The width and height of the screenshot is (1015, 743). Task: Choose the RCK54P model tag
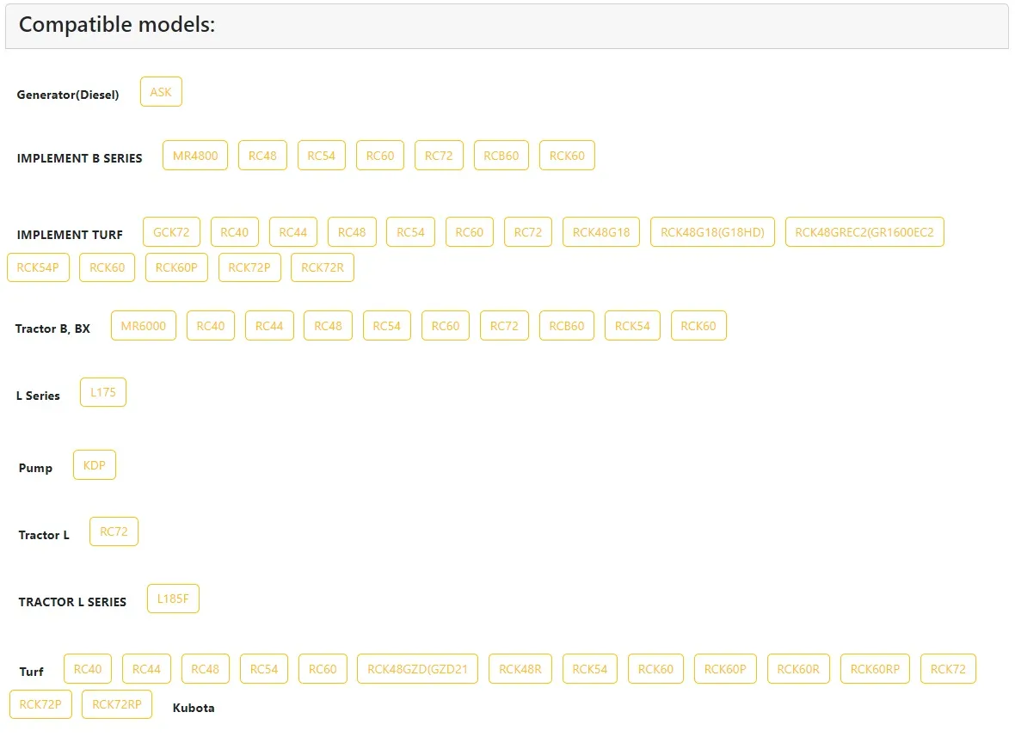pyautogui.click(x=38, y=267)
